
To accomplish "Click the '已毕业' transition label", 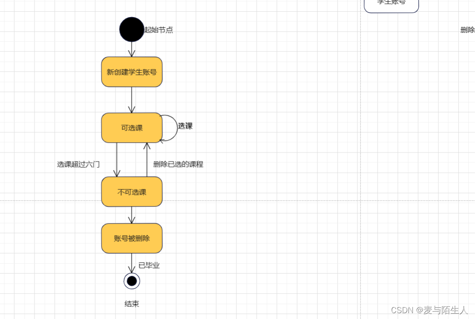I will (149, 265).
